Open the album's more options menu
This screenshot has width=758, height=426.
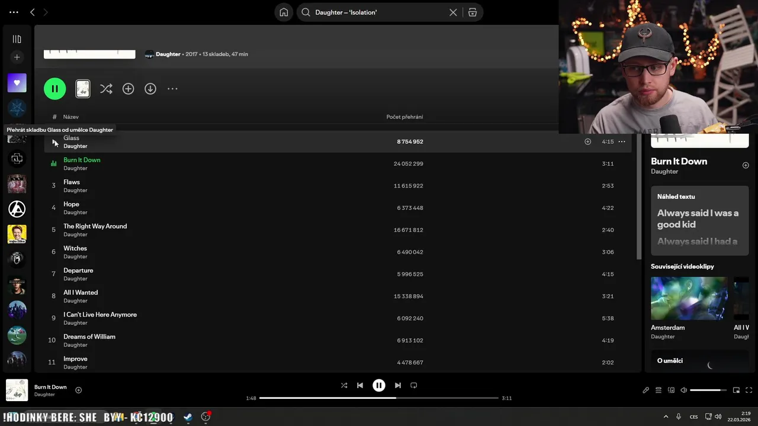pos(172,89)
